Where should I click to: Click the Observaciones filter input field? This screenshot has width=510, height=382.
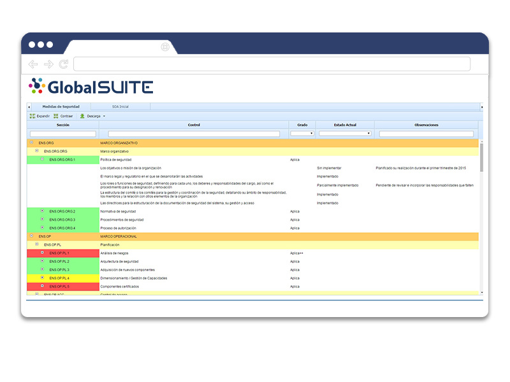tap(425, 134)
